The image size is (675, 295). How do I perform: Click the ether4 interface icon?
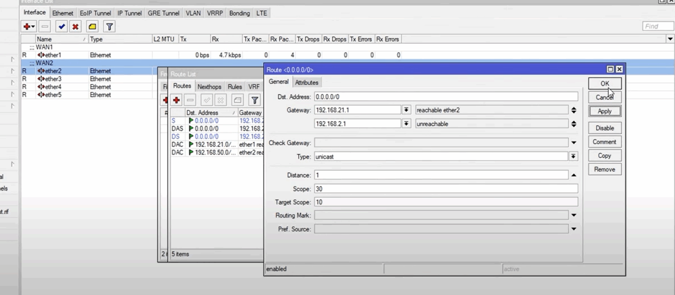click(41, 87)
